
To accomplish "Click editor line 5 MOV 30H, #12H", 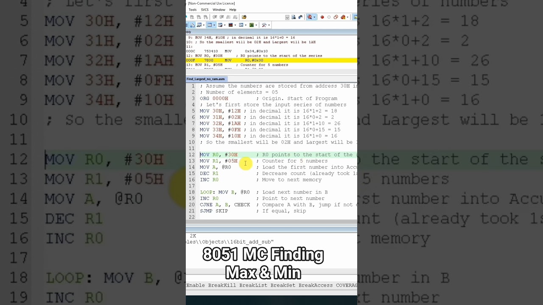I will (x=269, y=111).
